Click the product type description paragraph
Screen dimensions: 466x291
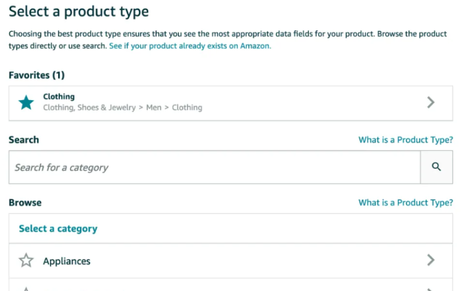pyautogui.click(x=228, y=40)
